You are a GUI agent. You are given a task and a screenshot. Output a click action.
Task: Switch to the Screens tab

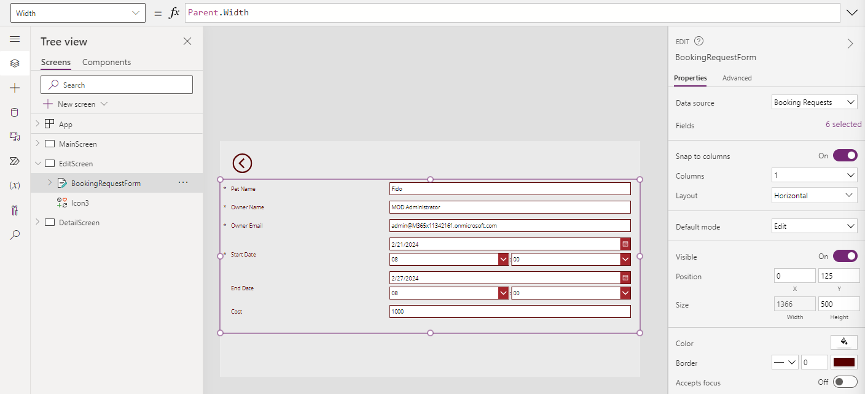(55, 62)
